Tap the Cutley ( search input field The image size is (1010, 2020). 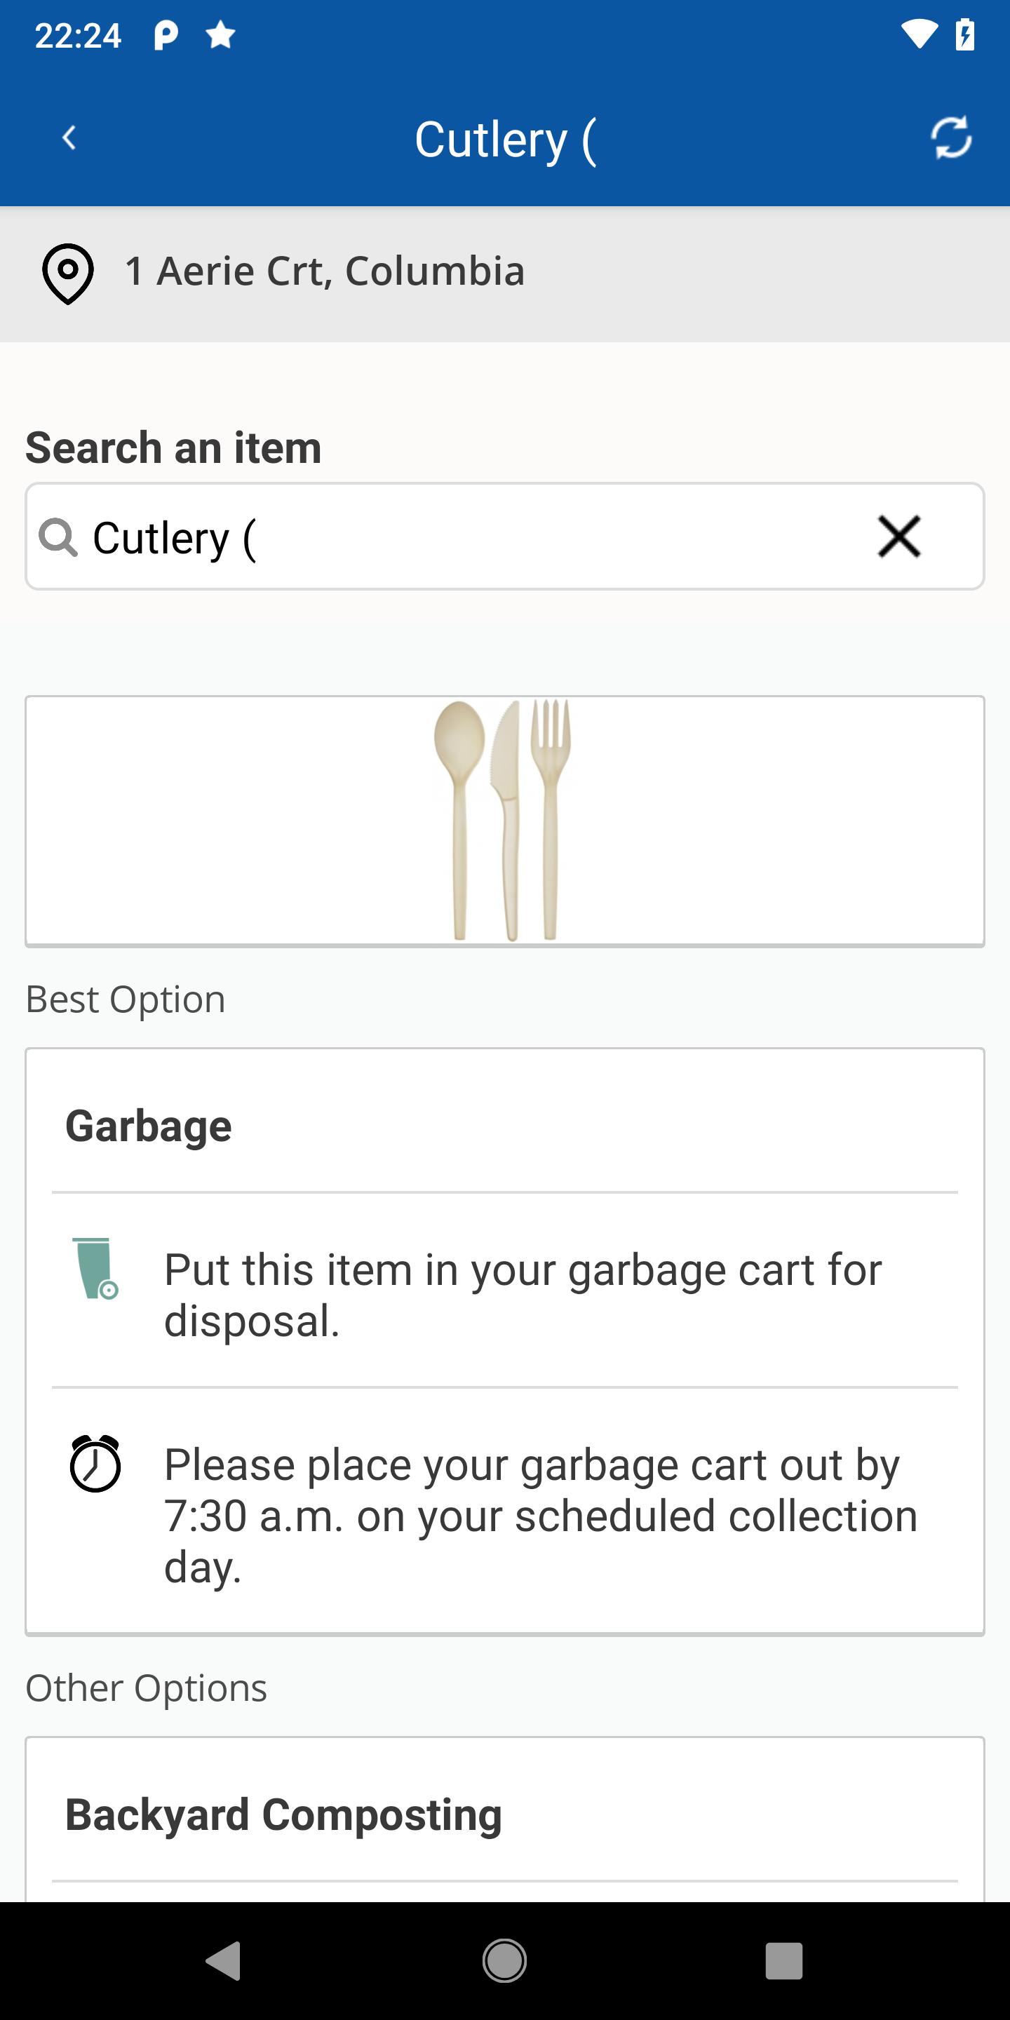505,537
